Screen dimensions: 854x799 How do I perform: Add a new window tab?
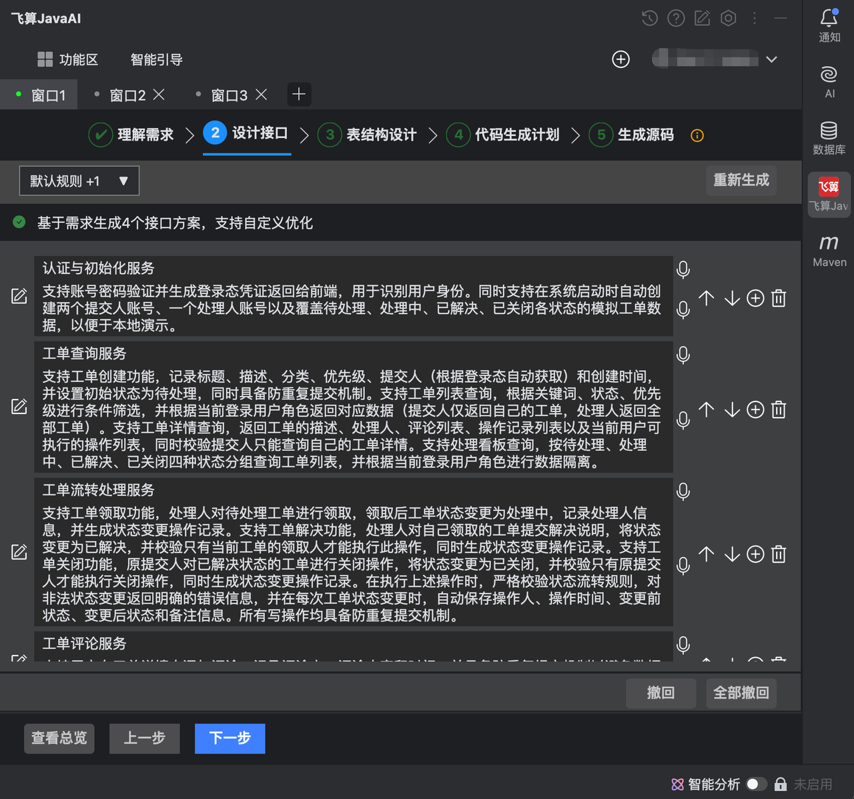coord(299,95)
